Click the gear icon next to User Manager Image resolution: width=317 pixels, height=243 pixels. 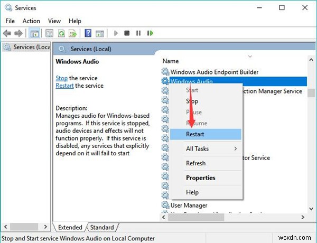click(x=165, y=205)
